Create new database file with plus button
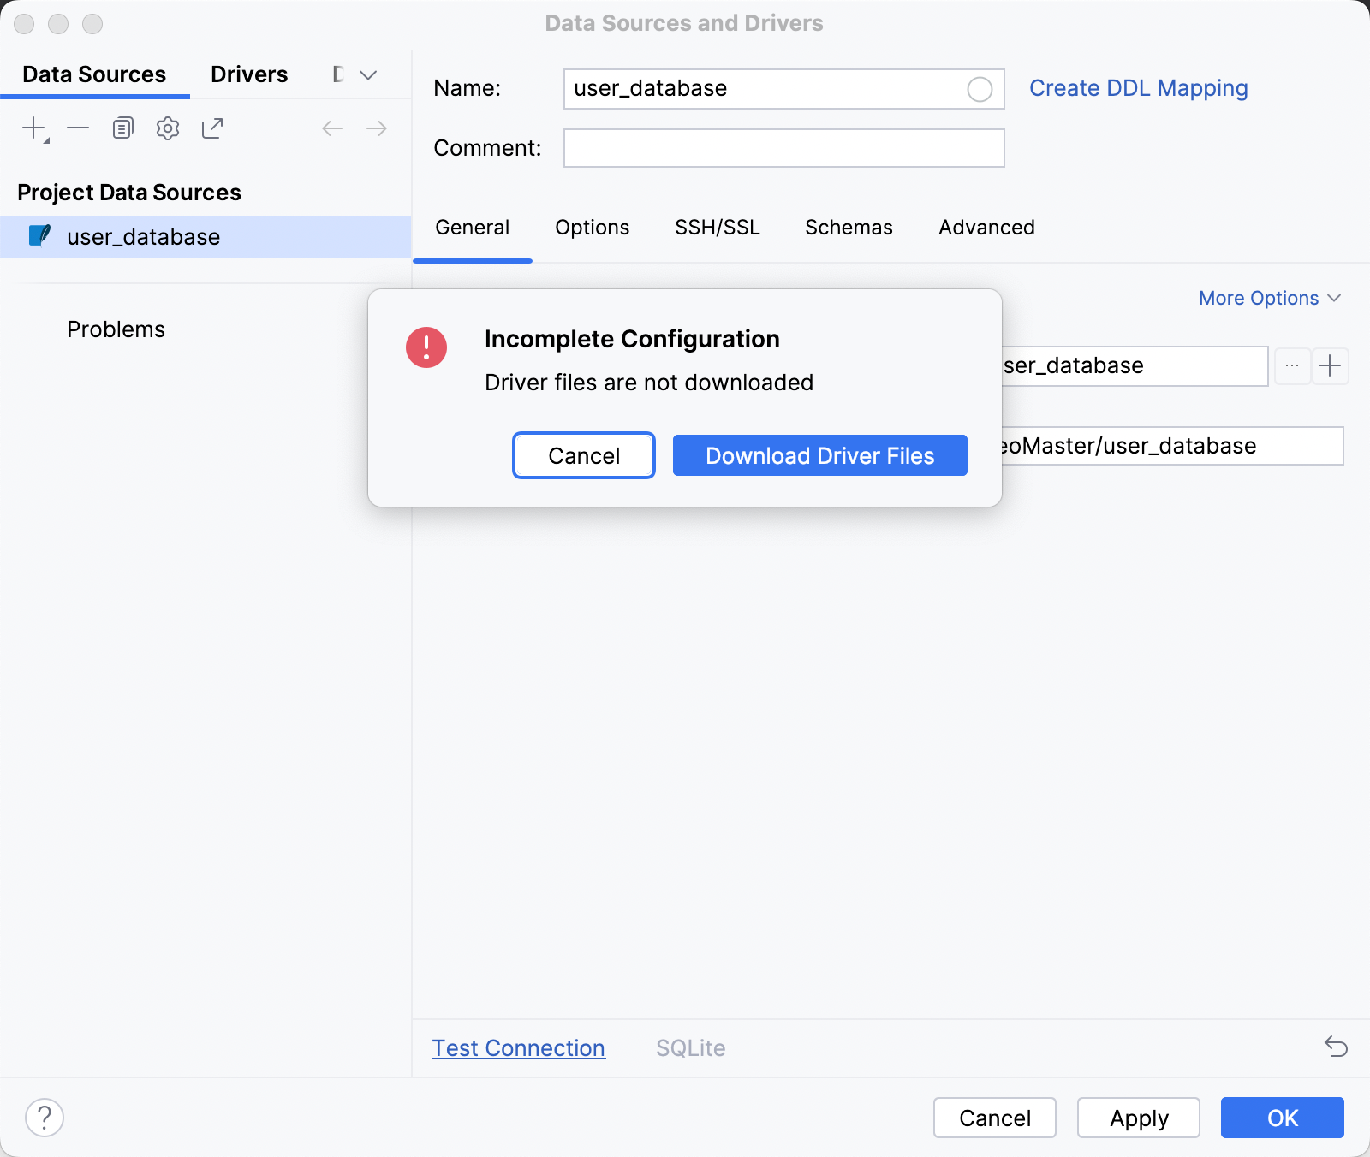1370x1157 pixels. pos(1331,365)
